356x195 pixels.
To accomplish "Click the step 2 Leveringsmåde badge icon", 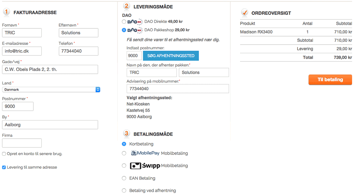I will click(126, 6).
